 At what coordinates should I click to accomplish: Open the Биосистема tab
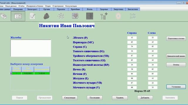pyautogui.click(x=133, y=9)
